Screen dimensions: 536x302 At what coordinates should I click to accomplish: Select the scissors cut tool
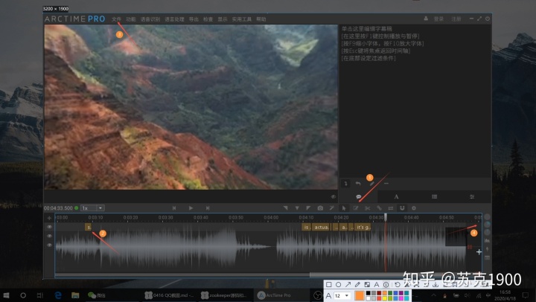click(x=368, y=208)
